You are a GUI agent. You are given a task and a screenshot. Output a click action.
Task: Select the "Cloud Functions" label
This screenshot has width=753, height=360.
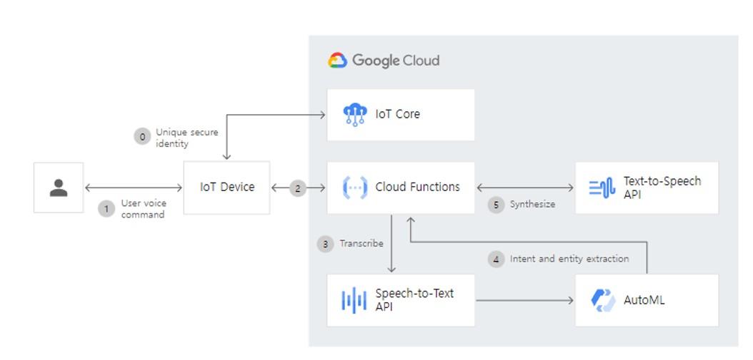[x=418, y=187]
